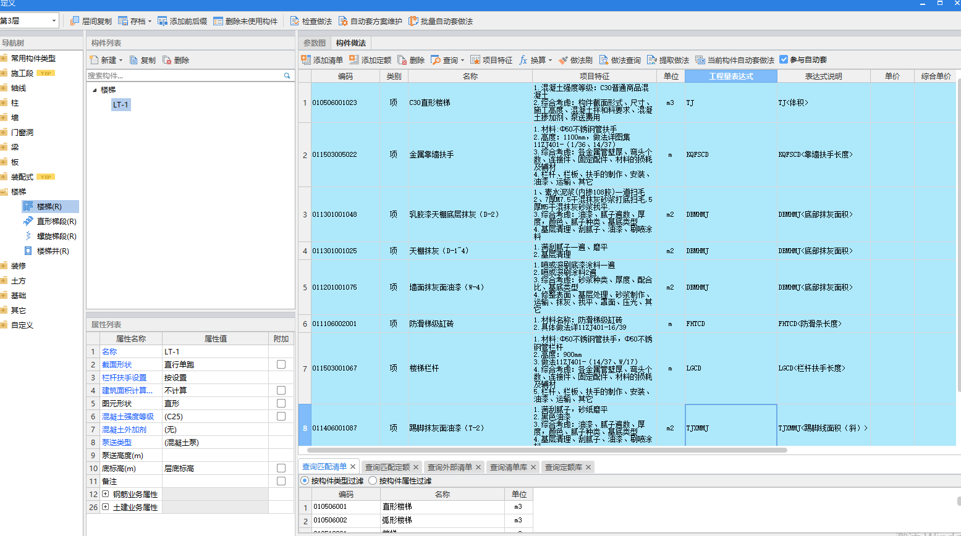Select 螺旋梯段(R) item
The height and width of the screenshot is (536, 961).
[50, 236]
